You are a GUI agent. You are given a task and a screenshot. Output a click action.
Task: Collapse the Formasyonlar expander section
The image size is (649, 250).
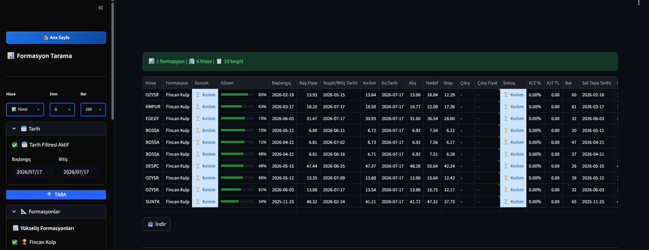coord(56,212)
